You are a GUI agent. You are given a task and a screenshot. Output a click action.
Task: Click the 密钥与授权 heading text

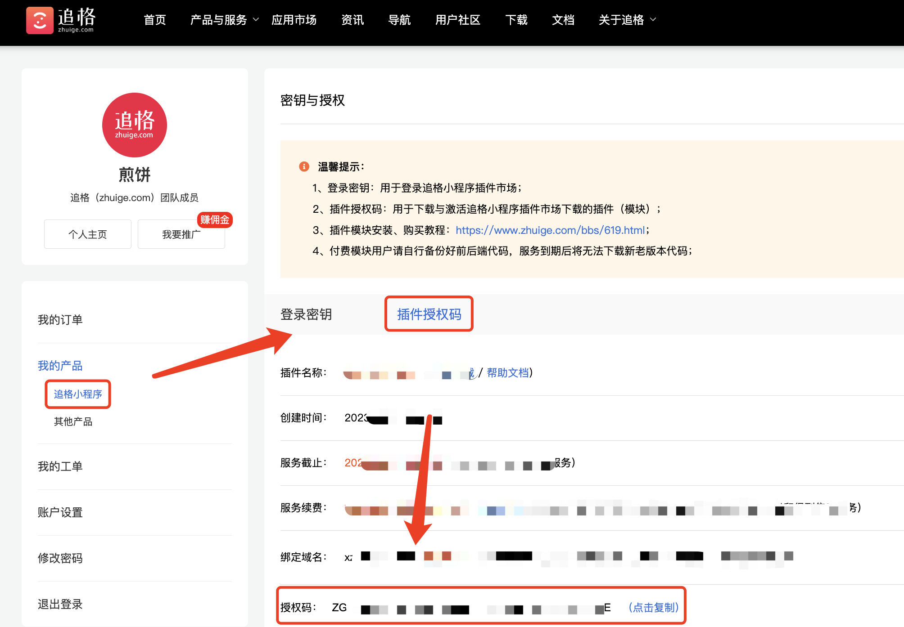pyautogui.click(x=312, y=100)
